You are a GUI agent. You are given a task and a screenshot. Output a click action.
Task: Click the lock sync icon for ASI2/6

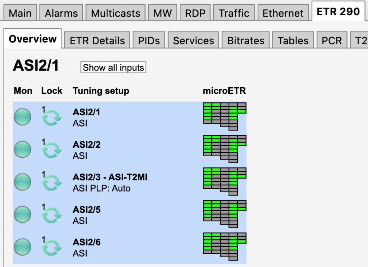[52, 248]
